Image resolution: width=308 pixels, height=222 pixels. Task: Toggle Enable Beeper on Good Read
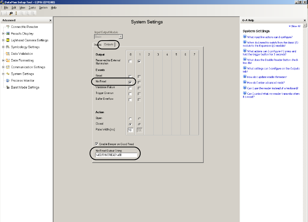coord(97,144)
